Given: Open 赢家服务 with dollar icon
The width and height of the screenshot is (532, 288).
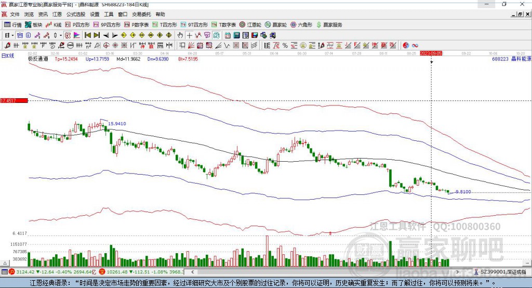Looking at the screenshot, I should click(329, 25).
